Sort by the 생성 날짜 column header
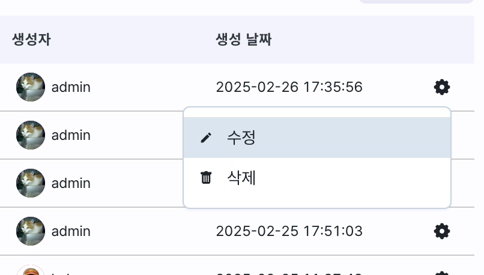The height and width of the screenshot is (275, 484). click(x=244, y=40)
